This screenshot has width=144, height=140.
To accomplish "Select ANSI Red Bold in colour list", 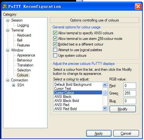I will pos(78,109).
